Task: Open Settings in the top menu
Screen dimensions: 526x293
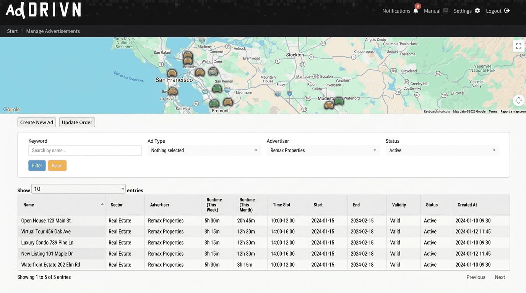Action: pyautogui.click(x=463, y=11)
